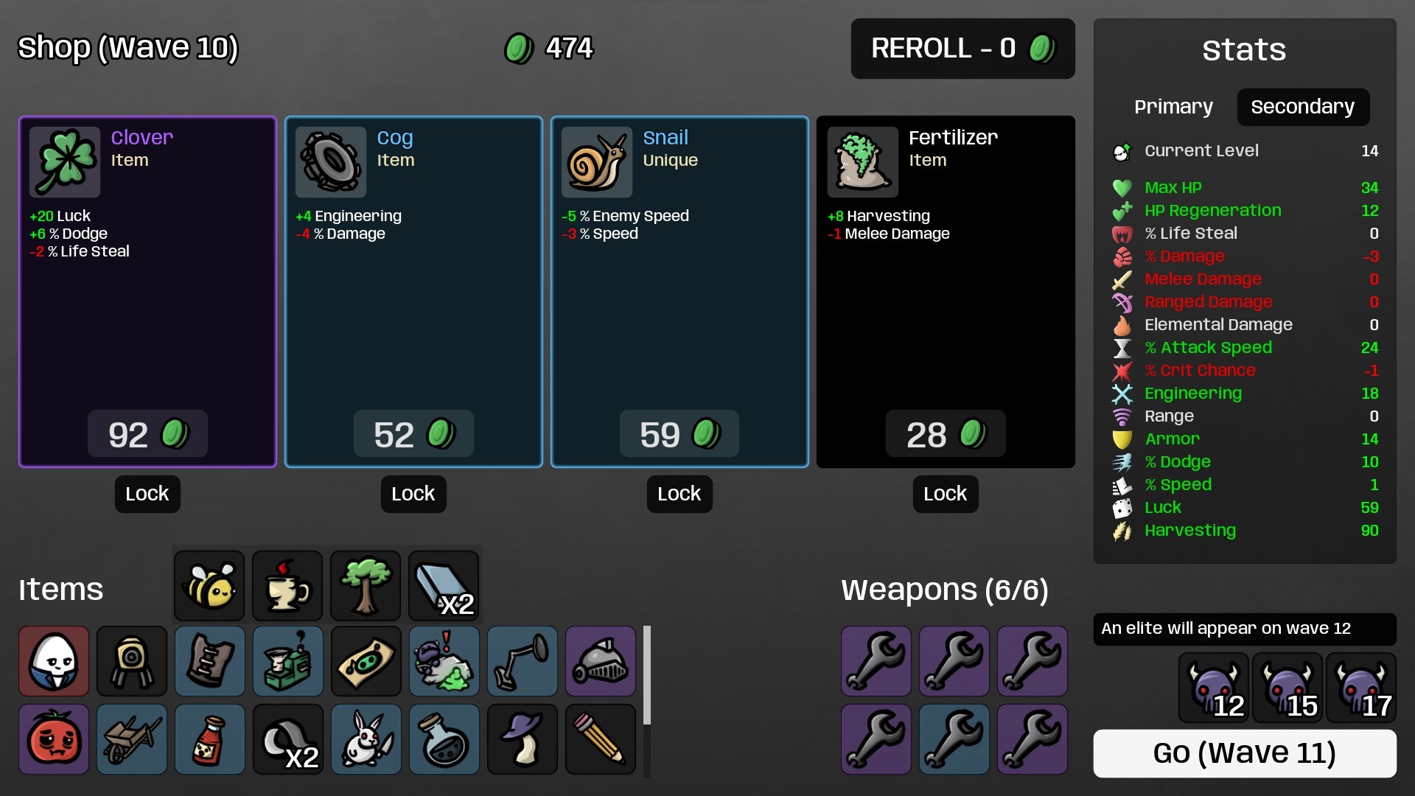Switch to the Primary stats tab

pos(1173,107)
